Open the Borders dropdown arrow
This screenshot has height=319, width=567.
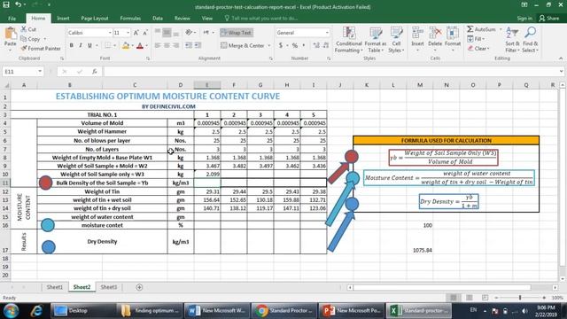pyautogui.click(x=114, y=45)
